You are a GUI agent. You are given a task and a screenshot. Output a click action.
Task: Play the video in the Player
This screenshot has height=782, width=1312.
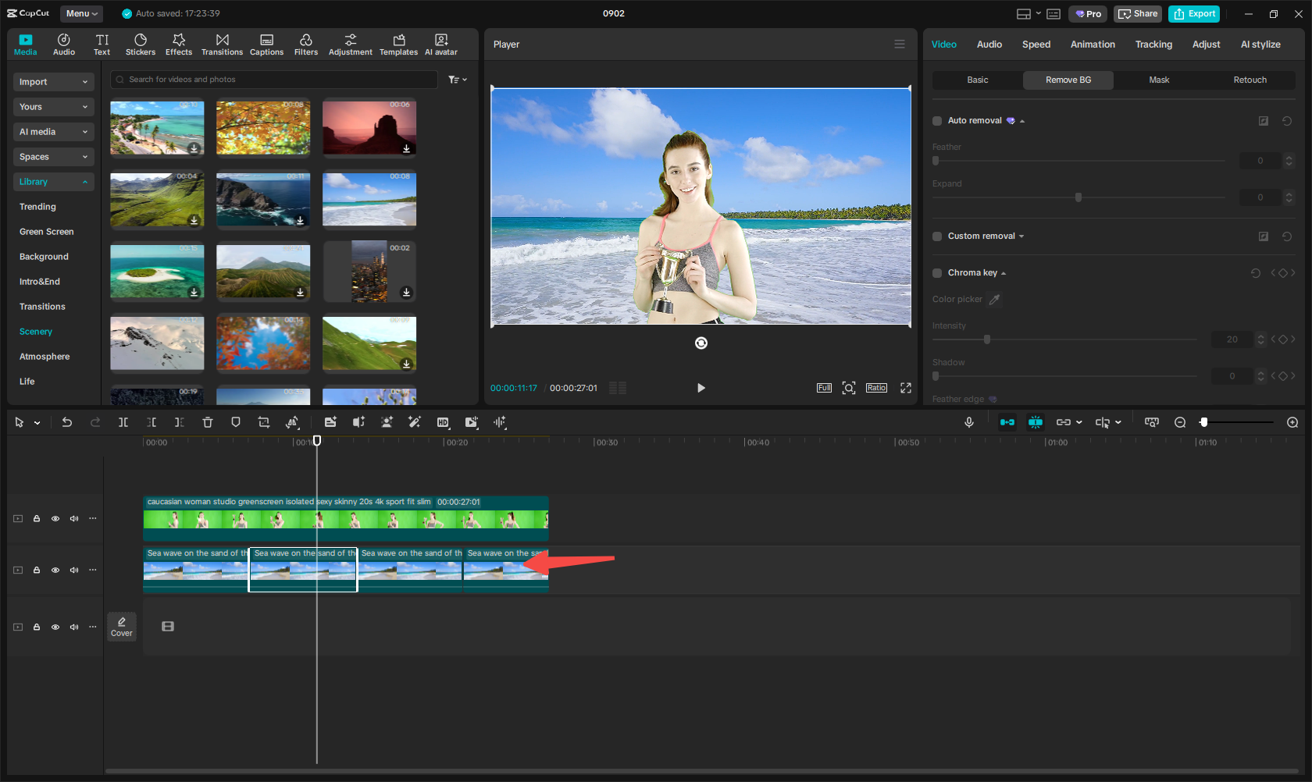tap(701, 388)
